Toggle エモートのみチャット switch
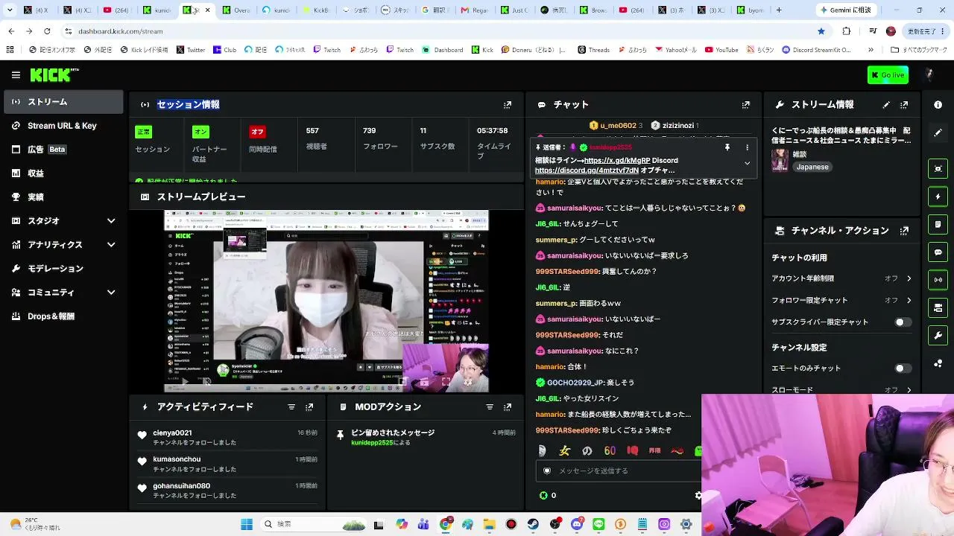This screenshot has width=954, height=536. (903, 368)
